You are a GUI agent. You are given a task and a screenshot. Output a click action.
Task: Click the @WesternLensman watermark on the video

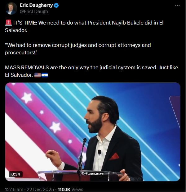pyautogui.click(x=93, y=173)
